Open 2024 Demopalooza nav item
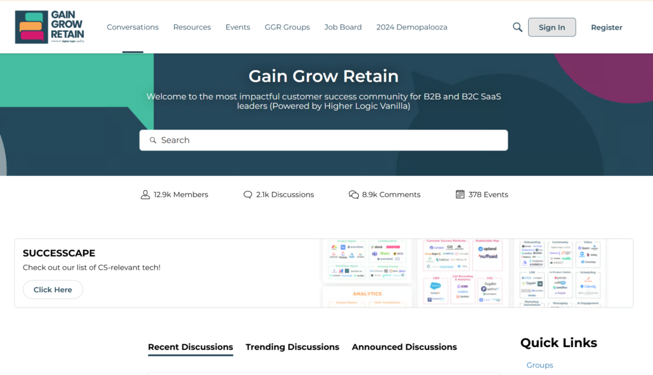653x375 pixels. [x=411, y=27]
